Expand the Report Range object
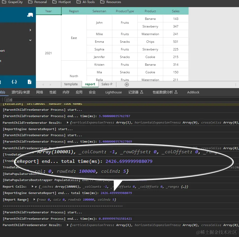 tap(34, 199)
